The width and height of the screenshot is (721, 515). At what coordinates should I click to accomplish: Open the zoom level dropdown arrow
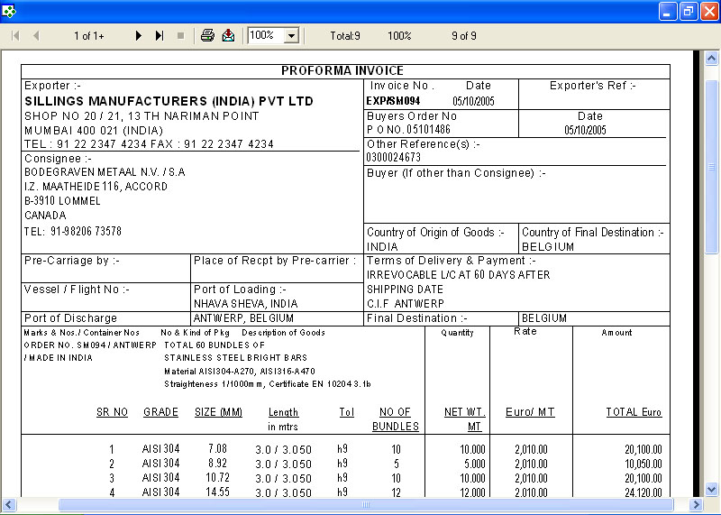[291, 35]
